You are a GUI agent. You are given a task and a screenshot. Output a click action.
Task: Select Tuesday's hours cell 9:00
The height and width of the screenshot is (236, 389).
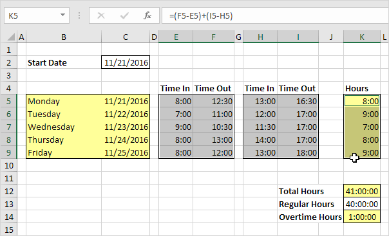coord(362,114)
